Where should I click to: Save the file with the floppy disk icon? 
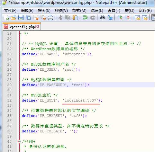click(x=21, y=17)
